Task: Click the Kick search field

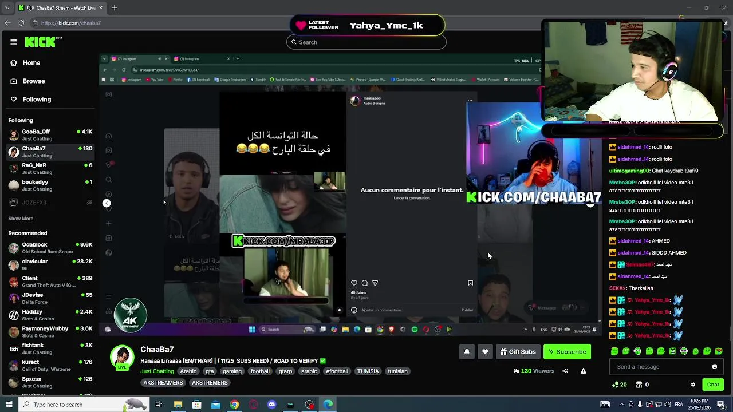Action: [366, 42]
